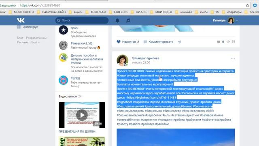Click the Поиск search field

pos(82,20)
